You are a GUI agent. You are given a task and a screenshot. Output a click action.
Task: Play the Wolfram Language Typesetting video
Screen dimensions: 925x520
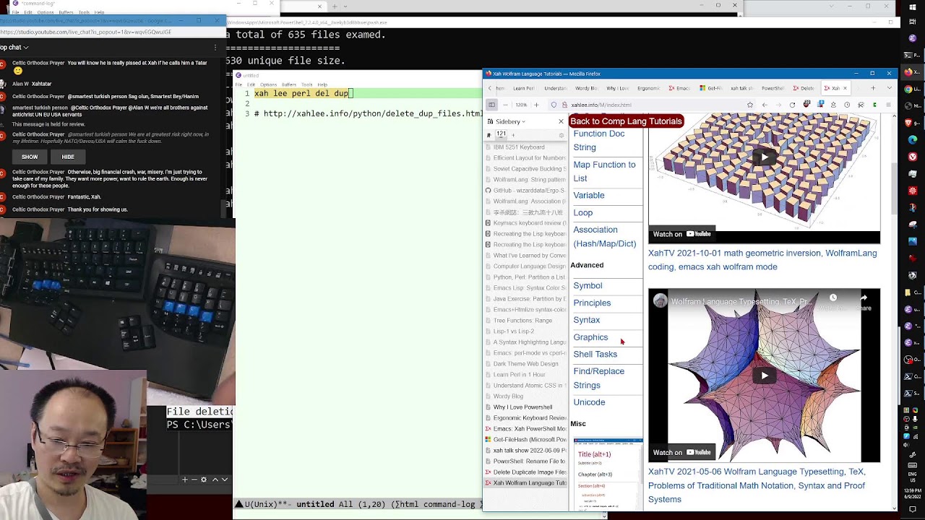[x=764, y=375]
